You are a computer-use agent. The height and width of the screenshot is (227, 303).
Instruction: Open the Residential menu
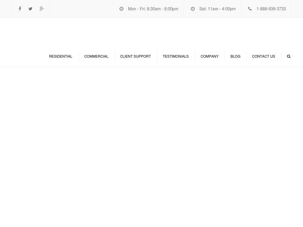click(x=61, y=56)
